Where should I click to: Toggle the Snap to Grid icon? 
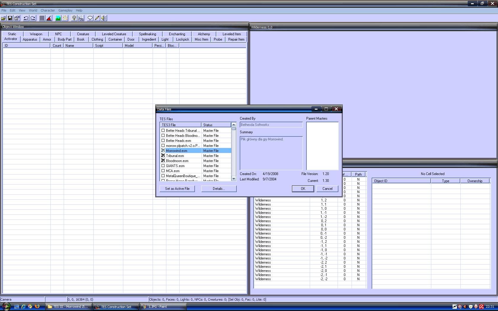click(42, 18)
